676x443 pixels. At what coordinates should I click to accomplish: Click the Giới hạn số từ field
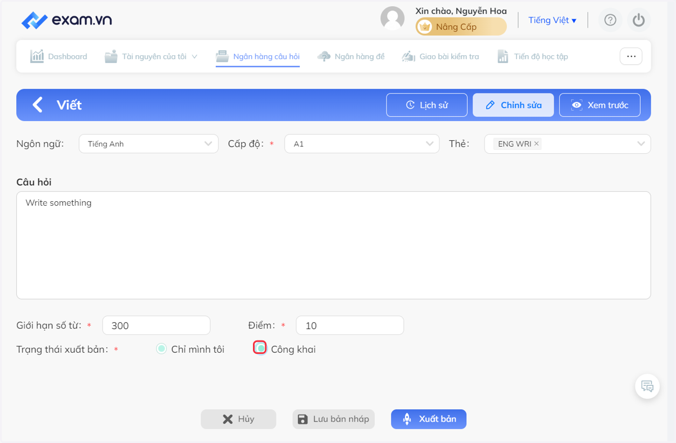pos(156,325)
